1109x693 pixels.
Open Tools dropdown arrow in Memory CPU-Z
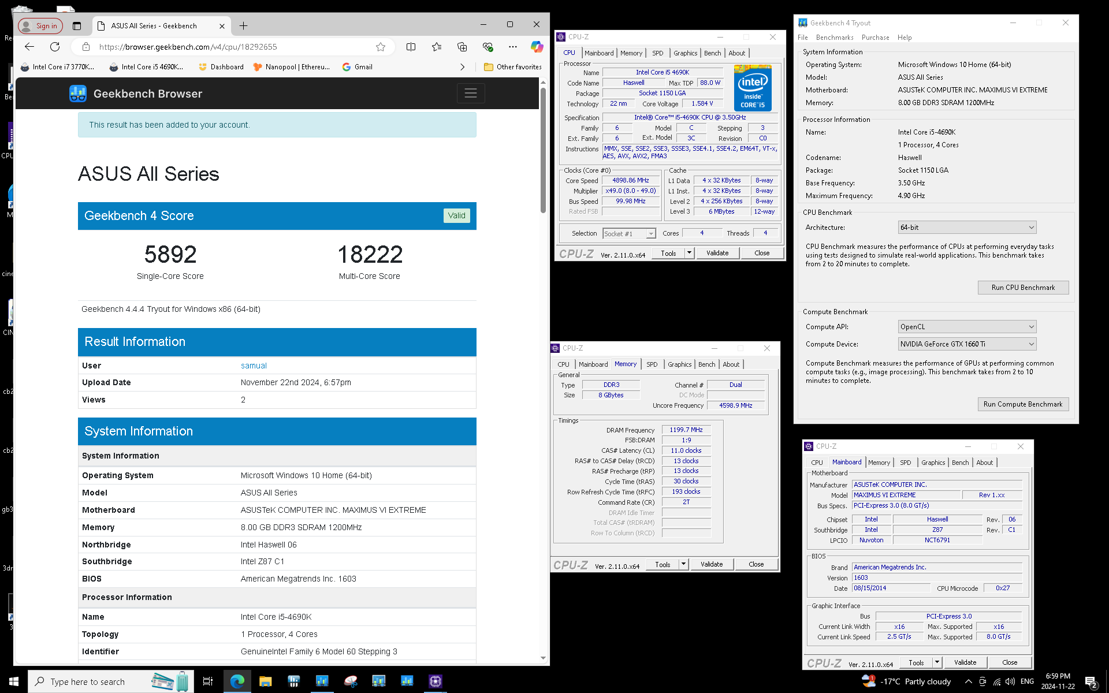pos(683,564)
